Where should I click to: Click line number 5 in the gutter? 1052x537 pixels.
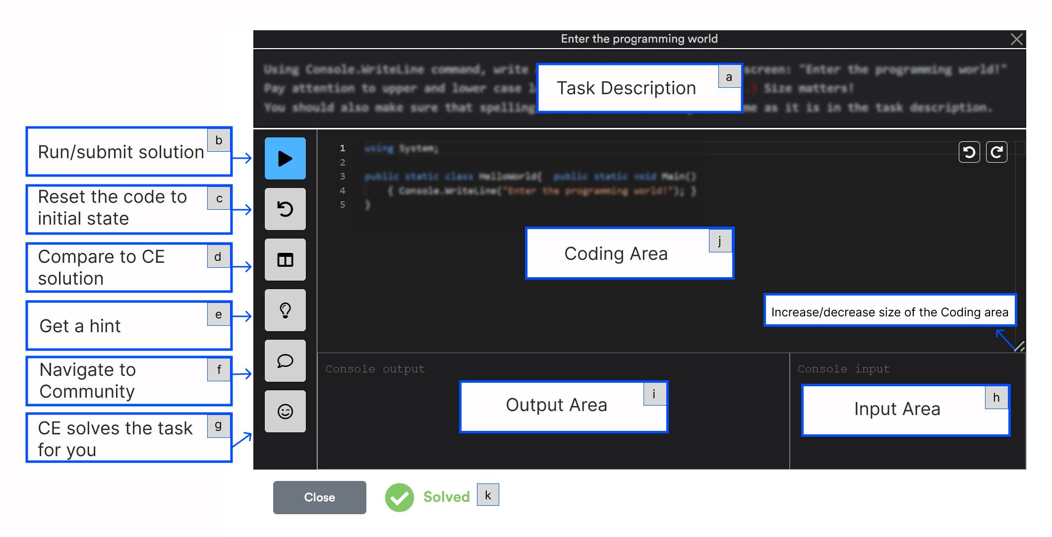[343, 204]
